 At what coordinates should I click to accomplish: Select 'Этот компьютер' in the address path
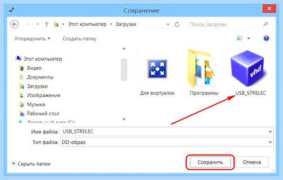click(x=87, y=24)
